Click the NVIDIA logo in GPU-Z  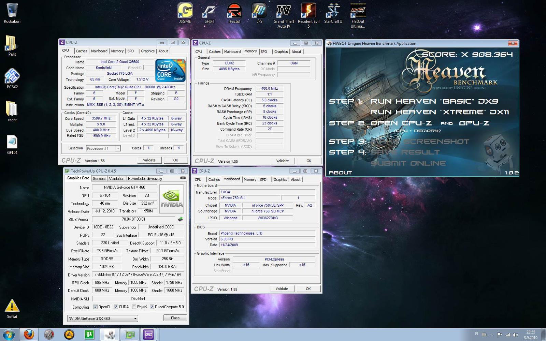pos(172,199)
